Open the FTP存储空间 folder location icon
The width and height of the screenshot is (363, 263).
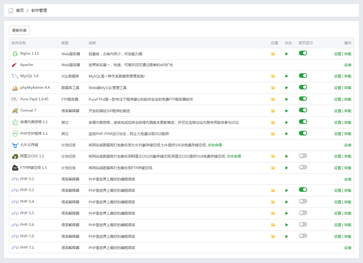(273, 168)
